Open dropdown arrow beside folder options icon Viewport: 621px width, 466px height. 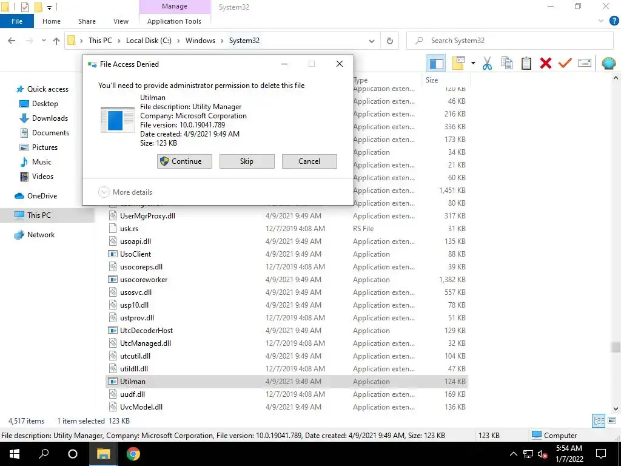473,63
